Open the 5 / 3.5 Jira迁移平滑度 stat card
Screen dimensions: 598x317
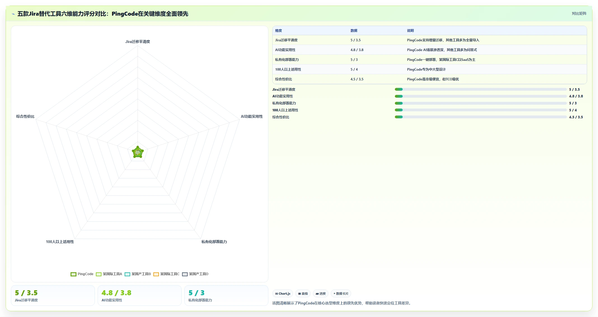click(x=53, y=296)
